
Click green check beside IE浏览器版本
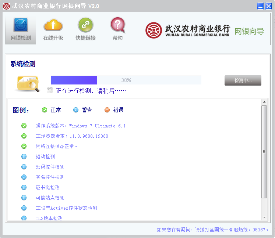click(24, 136)
